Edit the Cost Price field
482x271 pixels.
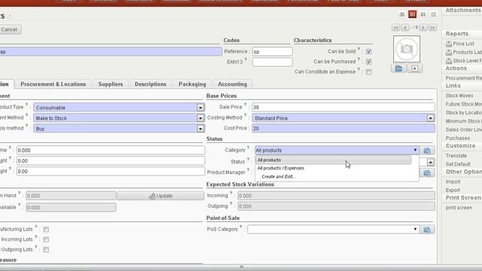point(343,129)
